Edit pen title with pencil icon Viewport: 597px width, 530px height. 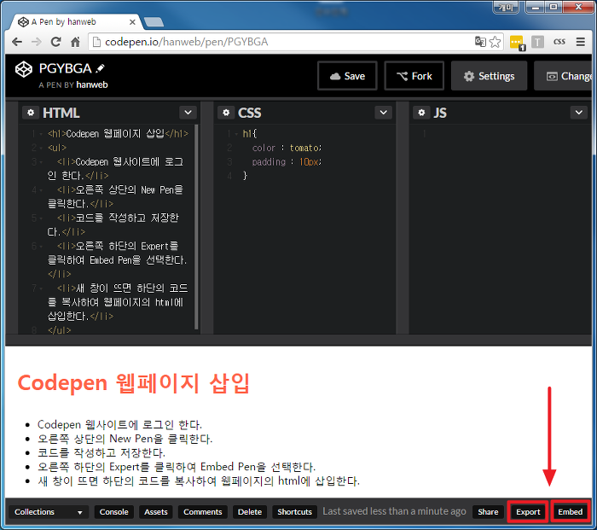[x=100, y=68]
